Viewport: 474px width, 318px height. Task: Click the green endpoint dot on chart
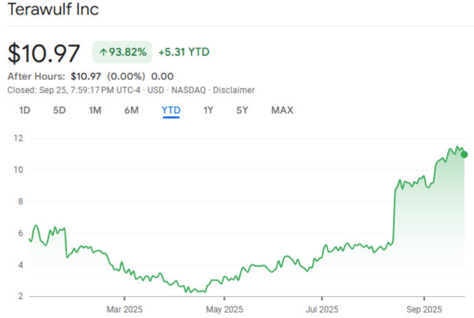[464, 155]
